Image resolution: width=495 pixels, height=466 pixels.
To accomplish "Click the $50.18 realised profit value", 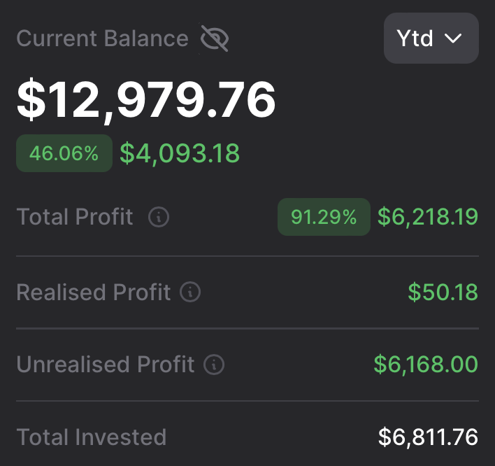I will coord(443,292).
